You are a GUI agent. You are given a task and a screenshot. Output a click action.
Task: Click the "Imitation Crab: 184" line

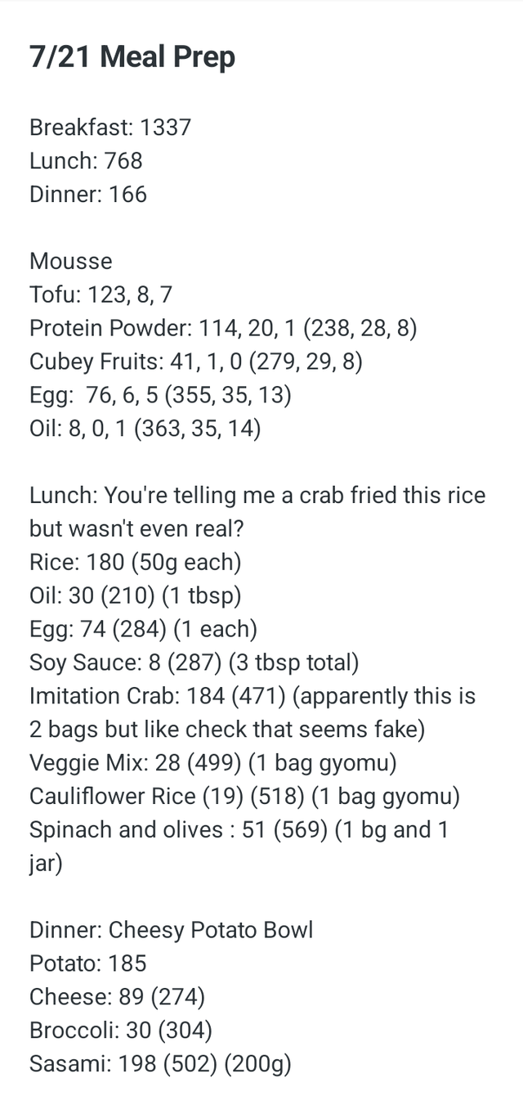point(252,697)
